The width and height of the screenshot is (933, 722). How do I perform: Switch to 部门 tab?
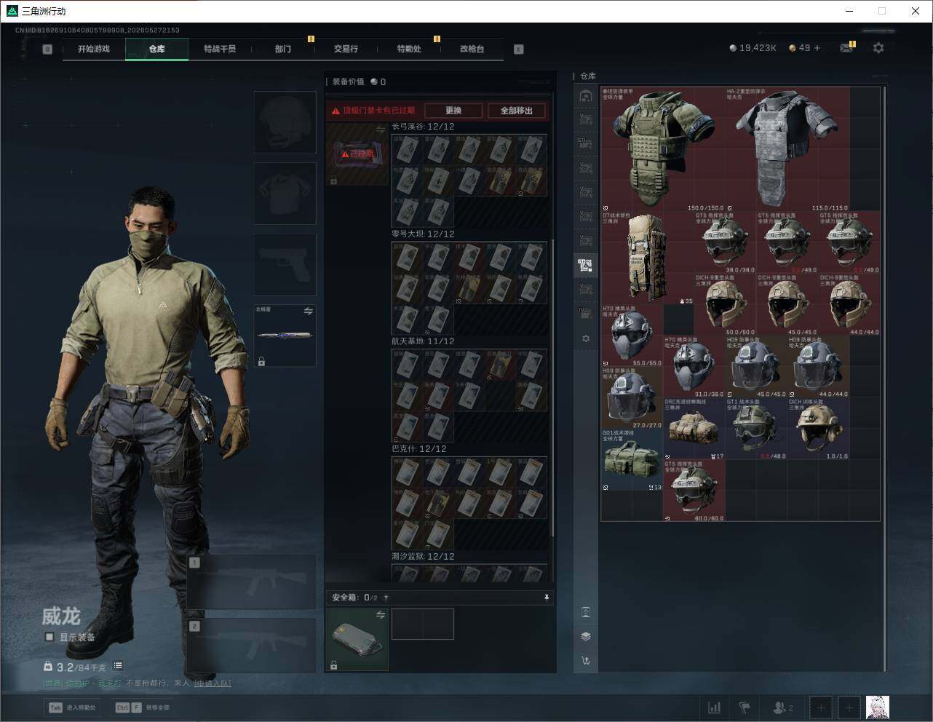pyautogui.click(x=283, y=49)
